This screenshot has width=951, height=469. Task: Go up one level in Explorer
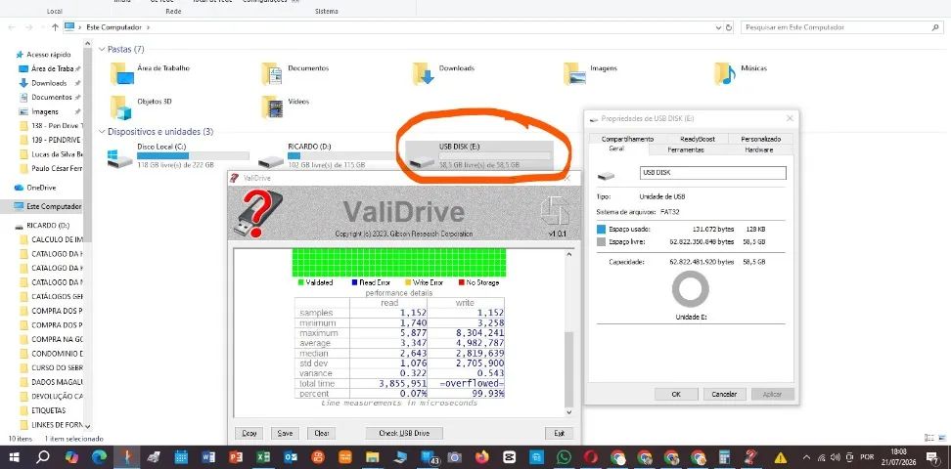(x=55, y=27)
